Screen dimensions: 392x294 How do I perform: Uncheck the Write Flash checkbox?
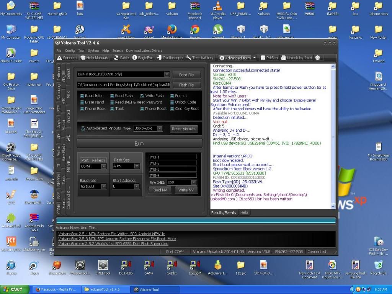(142, 96)
